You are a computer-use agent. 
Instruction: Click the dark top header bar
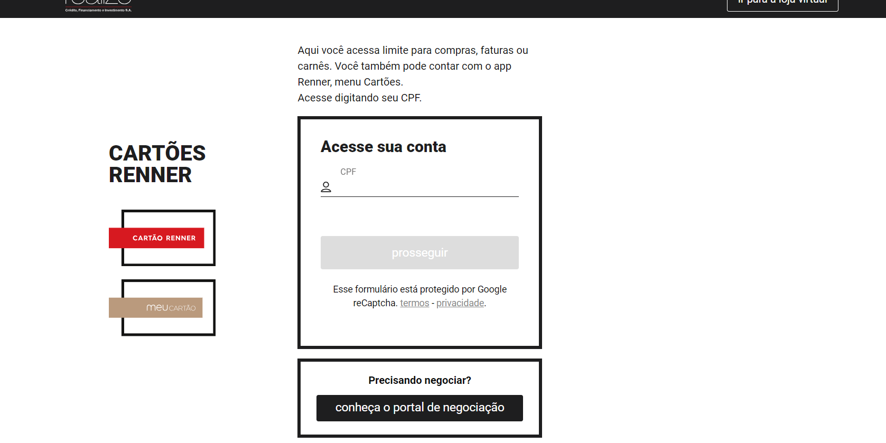(x=443, y=8)
